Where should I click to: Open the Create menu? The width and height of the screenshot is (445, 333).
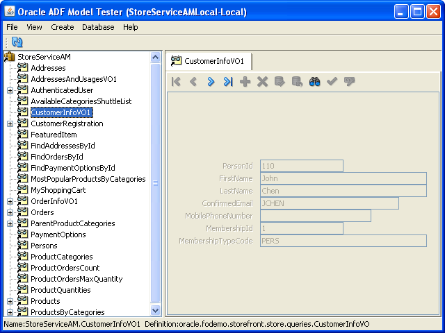click(63, 27)
